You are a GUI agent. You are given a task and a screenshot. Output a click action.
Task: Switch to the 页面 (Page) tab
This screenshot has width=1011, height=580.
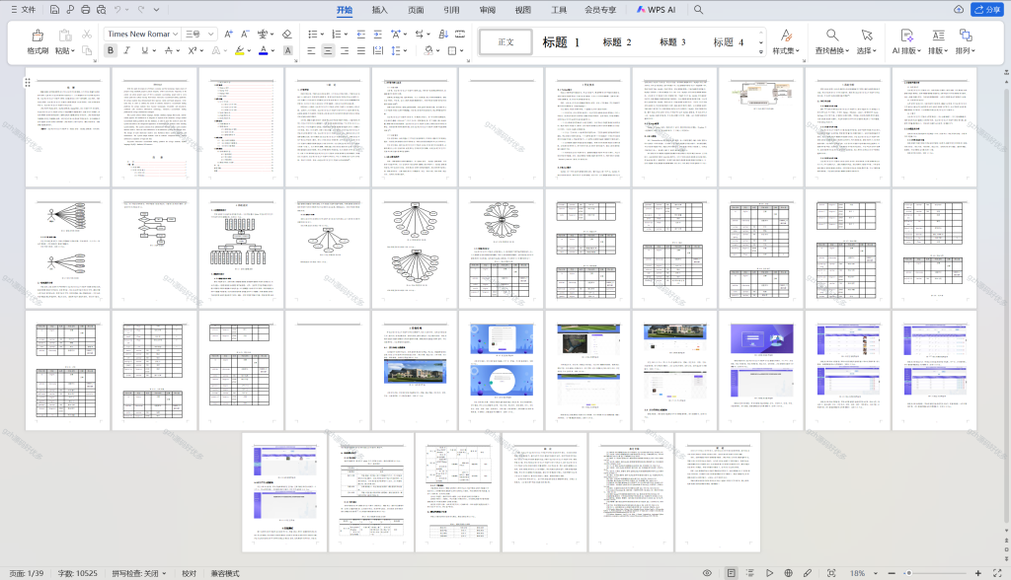pos(416,10)
